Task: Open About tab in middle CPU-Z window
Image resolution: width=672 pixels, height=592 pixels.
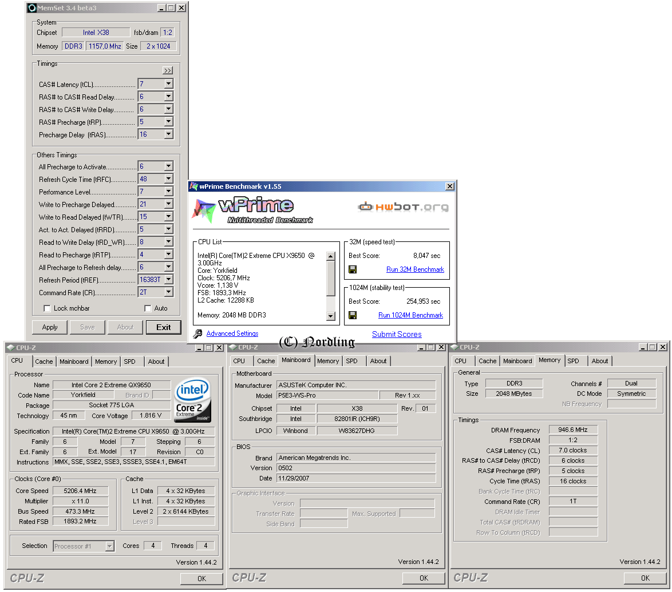Action: 378,361
